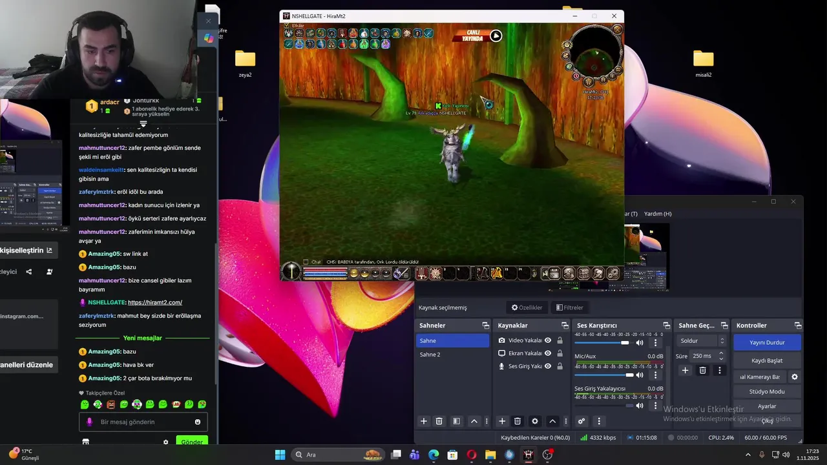The height and width of the screenshot is (465, 827).
Task: Open audio mixer bottom three-dot menu
Action: 599,421
